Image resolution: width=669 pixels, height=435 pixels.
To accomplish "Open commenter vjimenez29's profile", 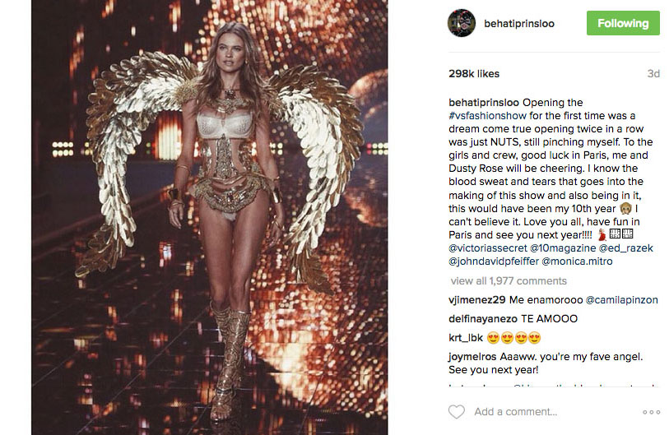I will [x=477, y=300].
